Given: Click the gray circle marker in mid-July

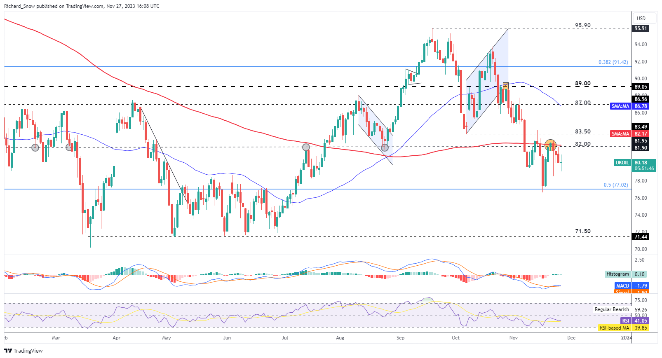Looking at the screenshot, I should coord(306,147).
